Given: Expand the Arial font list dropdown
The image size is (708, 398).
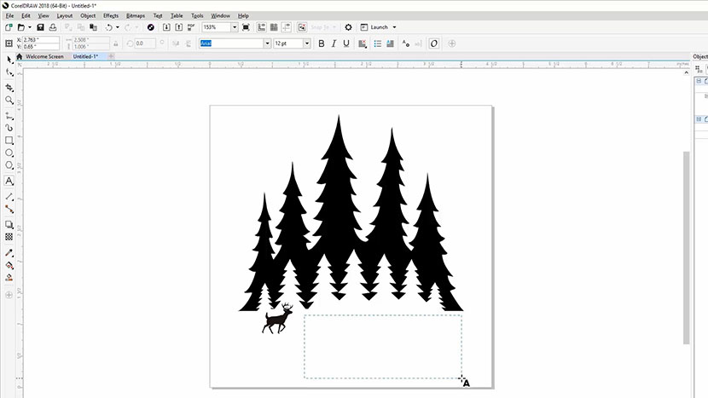Looking at the screenshot, I should pos(267,43).
